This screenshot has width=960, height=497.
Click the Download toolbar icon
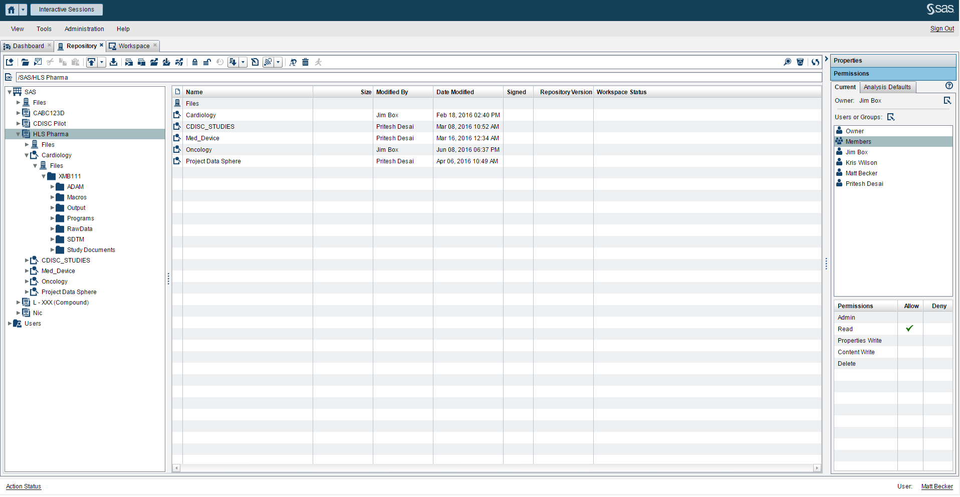click(113, 62)
